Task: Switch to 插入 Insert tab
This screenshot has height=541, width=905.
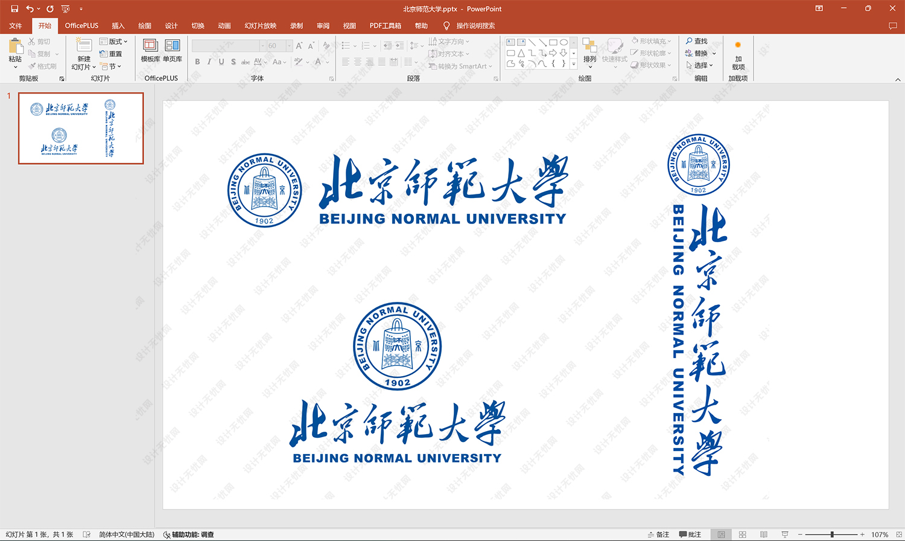Action: pyautogui.click(x=118, y=25)
